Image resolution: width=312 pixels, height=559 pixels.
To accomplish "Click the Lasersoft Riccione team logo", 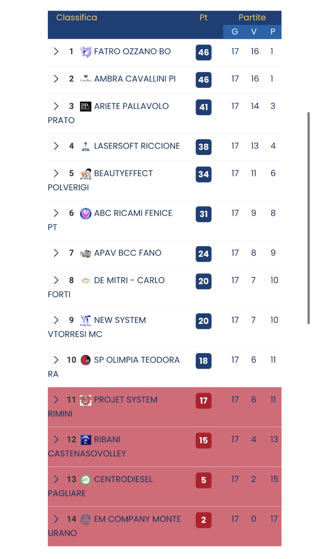I will coord(86,146).
